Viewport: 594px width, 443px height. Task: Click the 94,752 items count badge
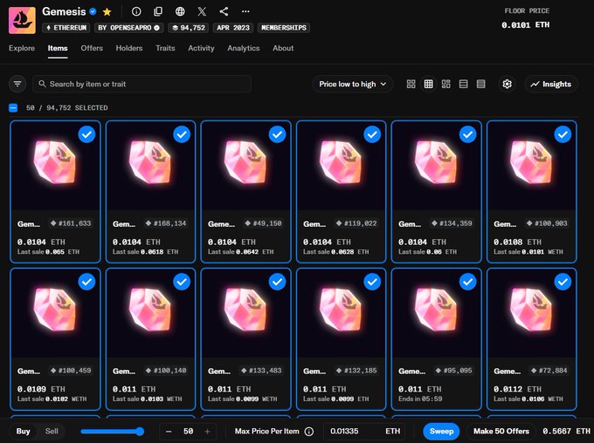coord(189,28)
